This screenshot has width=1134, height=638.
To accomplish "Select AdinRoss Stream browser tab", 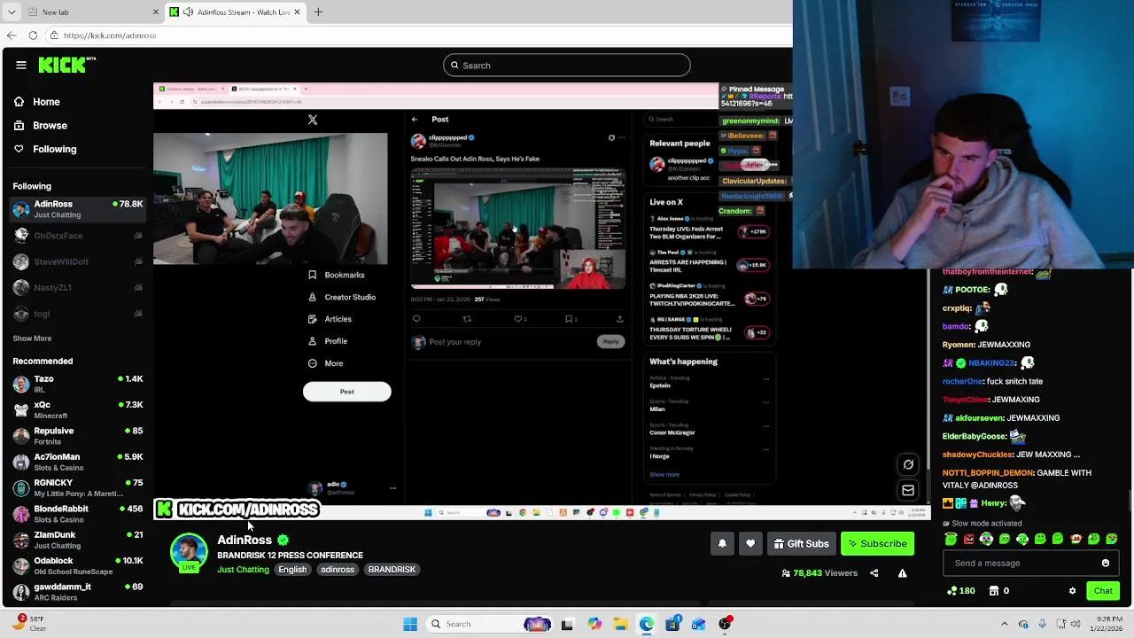I will point(237,12).
